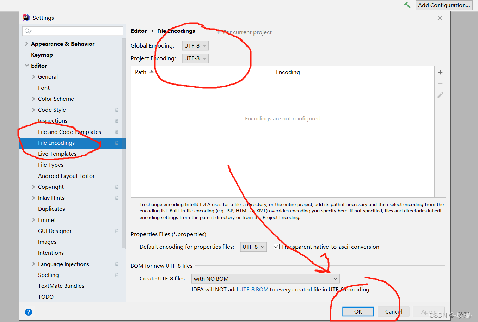Click the settings search input field
Screen dimensions: 478x322
point(73,31)
